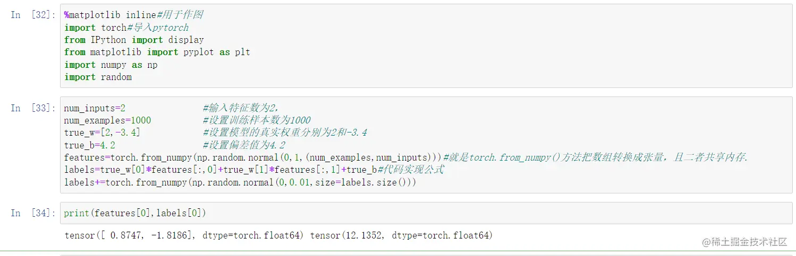Click the pyplot as plt import line

click(157, 52)
